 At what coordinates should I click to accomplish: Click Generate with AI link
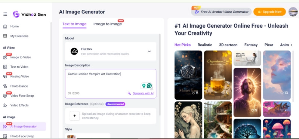click(143, 93)
